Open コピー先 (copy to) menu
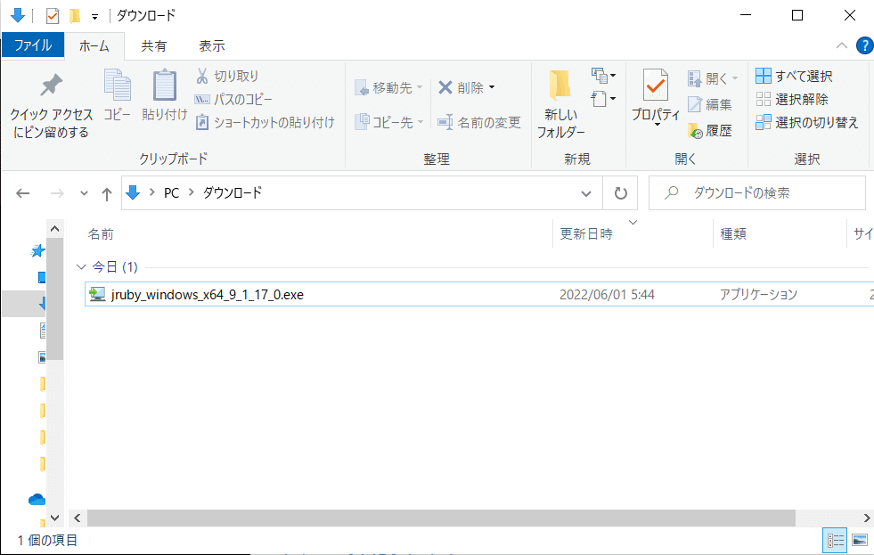Image resolution: width=874 pixels, height=555 pixels. [x=388, y=122]
